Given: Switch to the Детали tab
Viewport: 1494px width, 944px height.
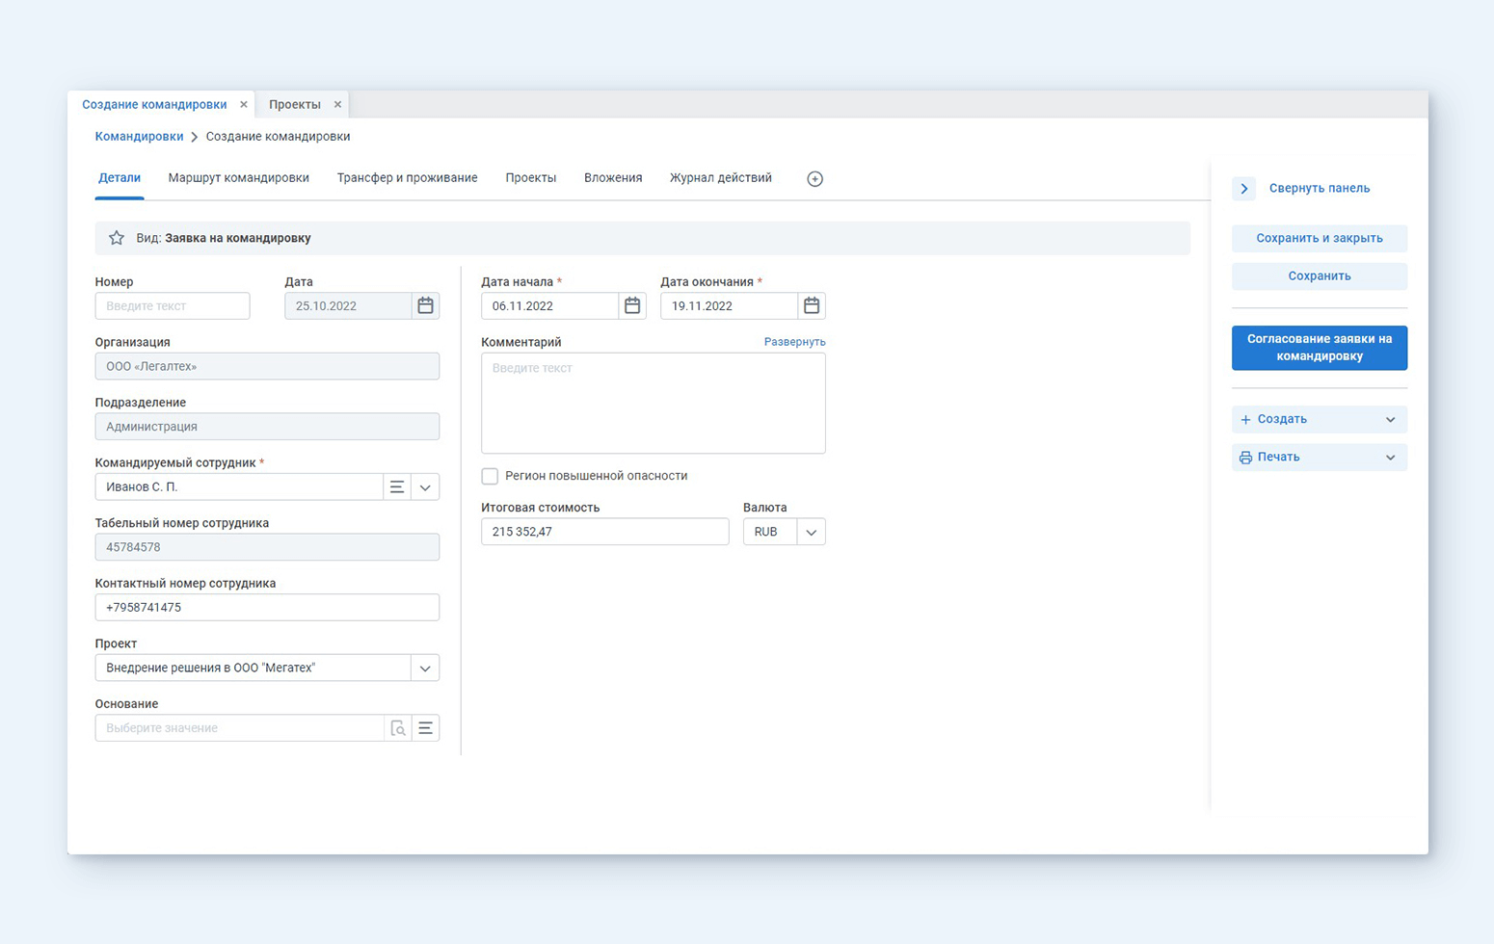Looking at the screenshot, I should 120,178.
